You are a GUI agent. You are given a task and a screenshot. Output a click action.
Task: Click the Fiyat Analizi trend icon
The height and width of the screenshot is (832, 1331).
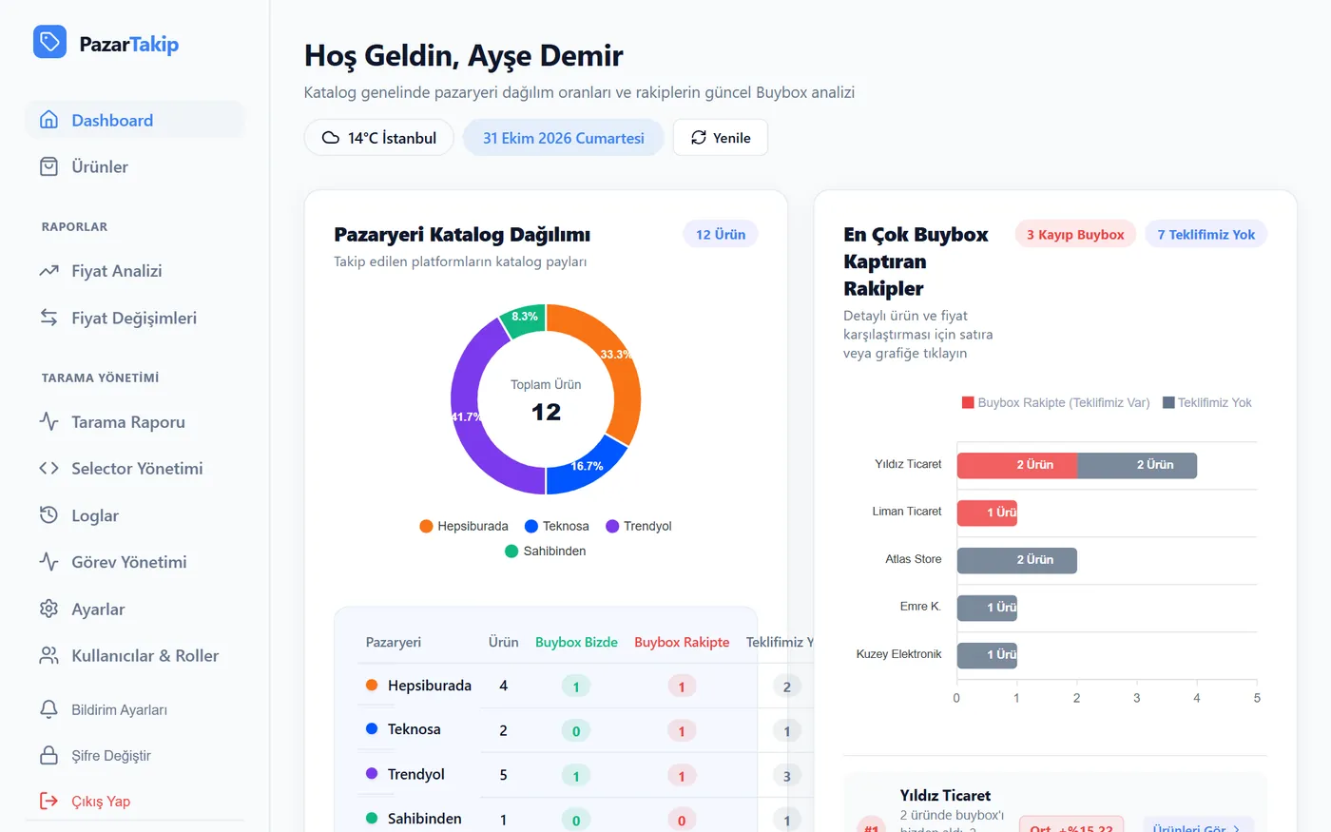click(x=48, y=271)
